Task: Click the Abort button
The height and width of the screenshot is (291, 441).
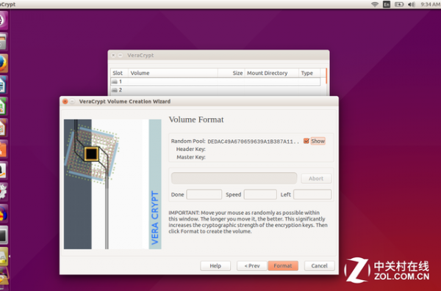Action: 316,178
